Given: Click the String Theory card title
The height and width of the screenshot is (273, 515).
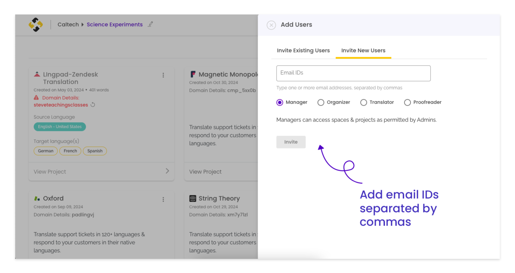Looking at the screenshot, I should pos(219,198).
